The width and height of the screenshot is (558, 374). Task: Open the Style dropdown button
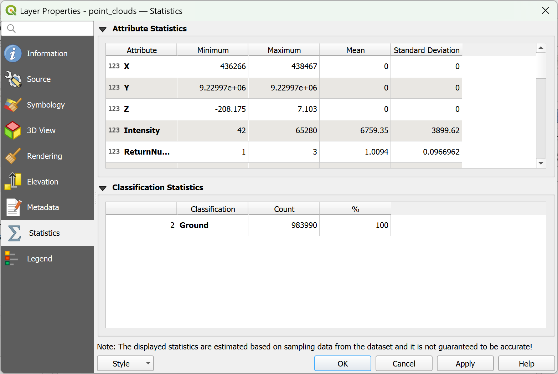[125, 363]
